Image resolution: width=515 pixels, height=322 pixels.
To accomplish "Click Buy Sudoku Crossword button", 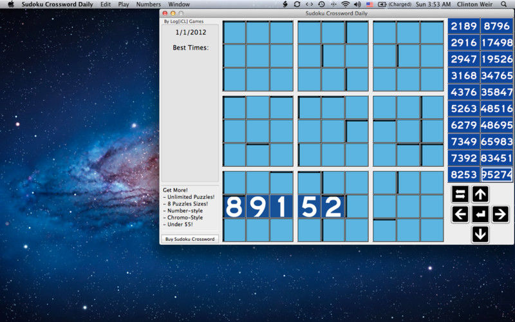I will point(190,239).
